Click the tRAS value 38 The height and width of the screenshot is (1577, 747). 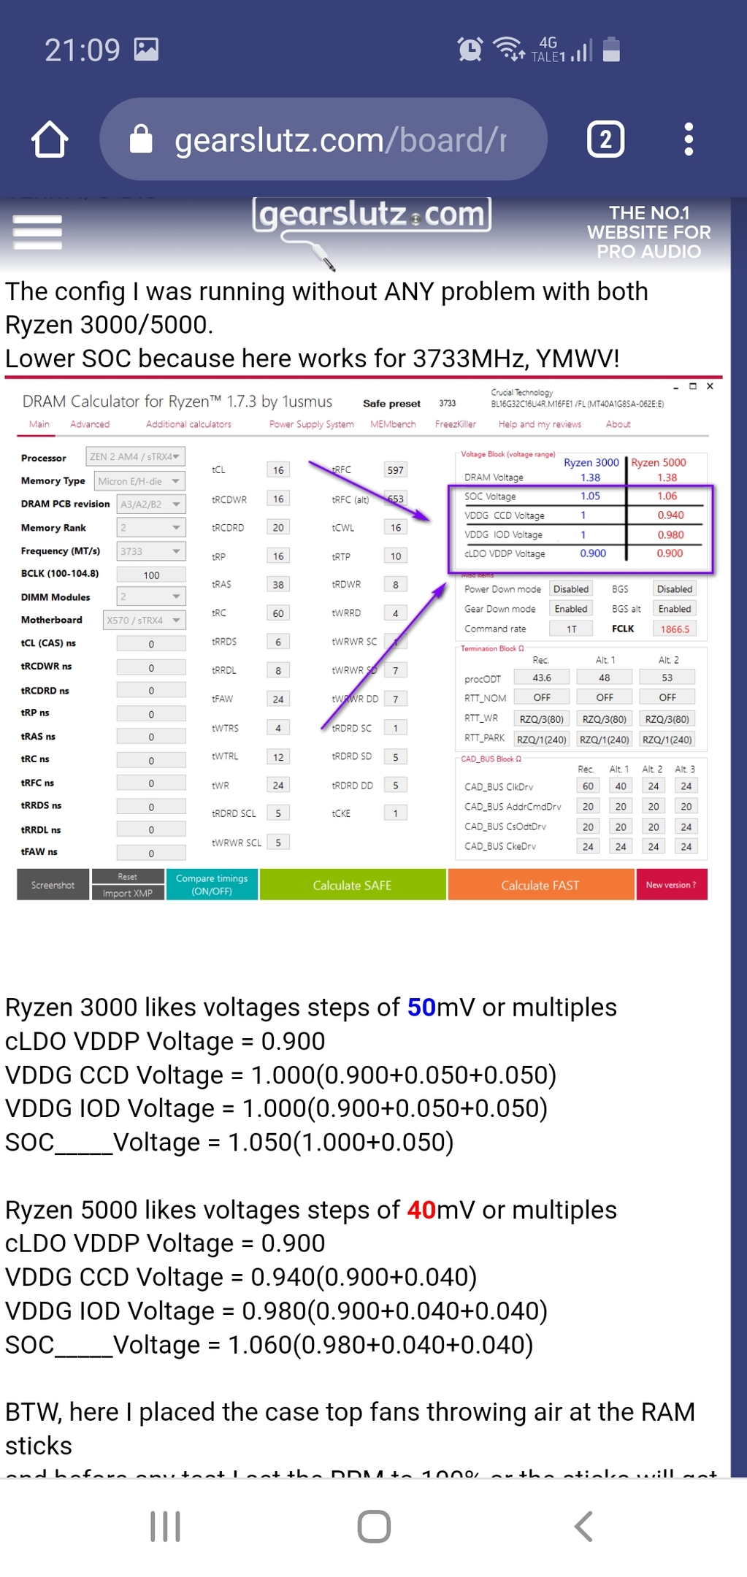pyautogui.click(x=278, y=585)
